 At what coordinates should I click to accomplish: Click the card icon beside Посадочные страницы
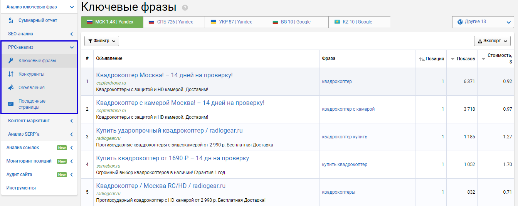(11, 104)
